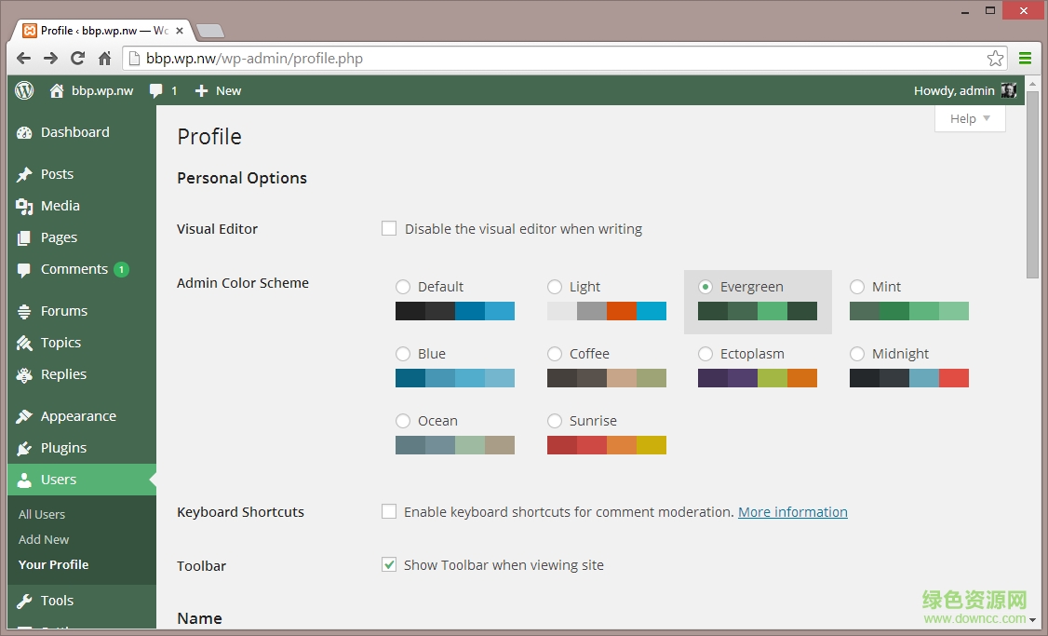Screen dimensions: 1048x636
Task: Click the Comments speech-bubble icon showing 1
Action: click(x=23, y=268)
